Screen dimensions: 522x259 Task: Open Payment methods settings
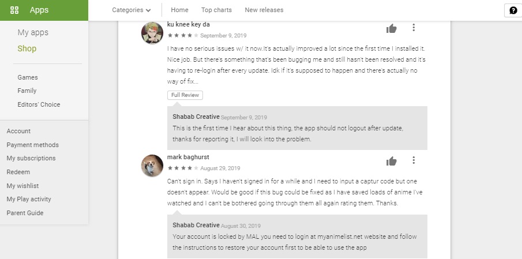(33, 145)
